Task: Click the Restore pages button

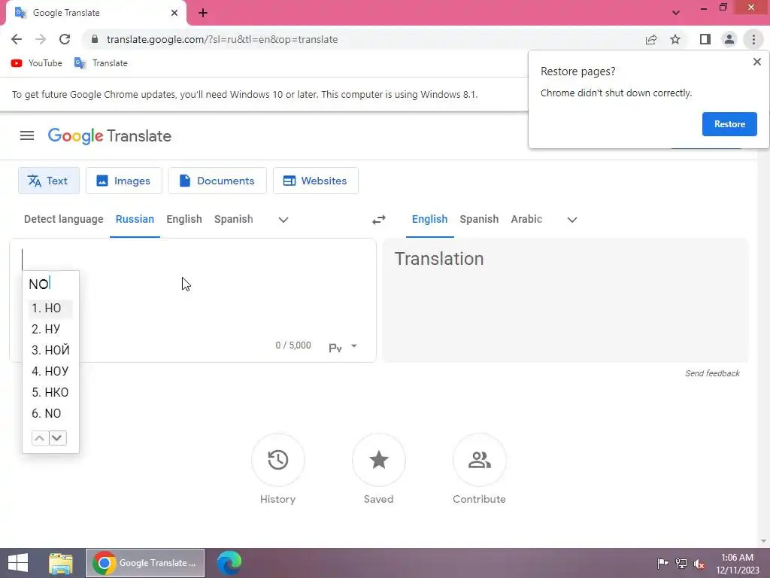Action: click(729, 124)
